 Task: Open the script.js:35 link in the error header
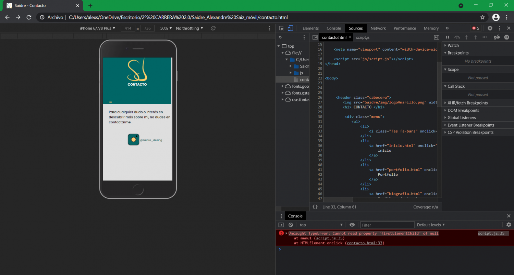click(491, 233)
